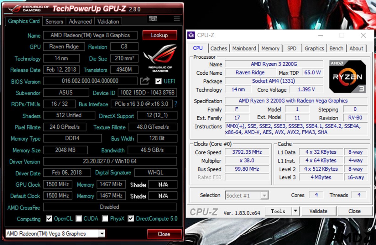
Task: Click the AMD CrossFire status 'Disabled'
Action: (x=110, y=207)
